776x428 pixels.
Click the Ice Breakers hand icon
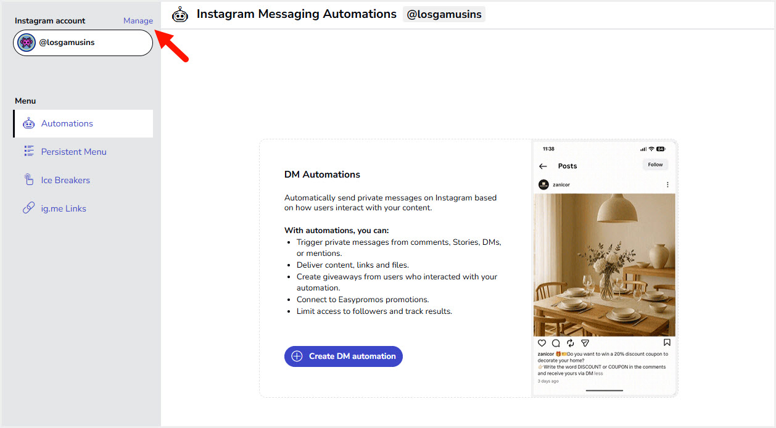coord(29,180)
